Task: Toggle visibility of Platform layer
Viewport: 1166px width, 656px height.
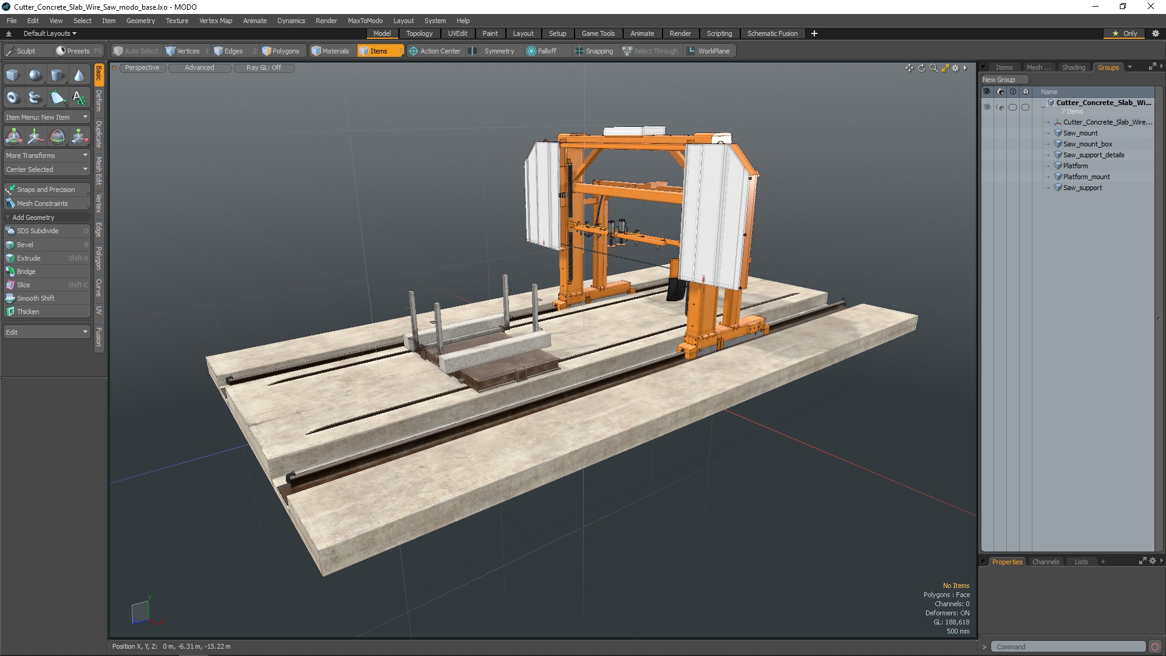Action: (x=987, y=166)
